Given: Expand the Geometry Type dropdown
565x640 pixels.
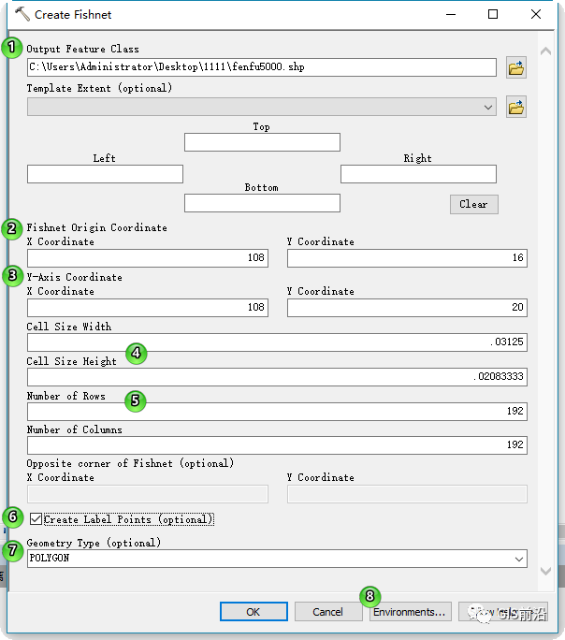Looking at the screenshot, I should coord(519,559).
